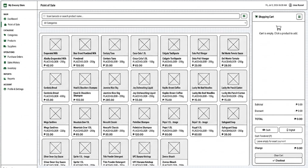Click the Inventory icon in sidebar
This screenshot has height=168, width=308.
[x=5, y=68]
